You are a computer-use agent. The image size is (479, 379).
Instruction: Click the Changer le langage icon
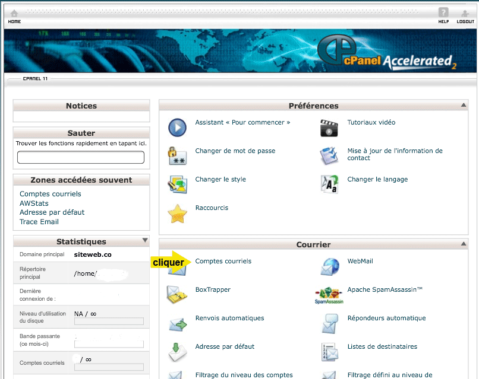click(329, 184)
